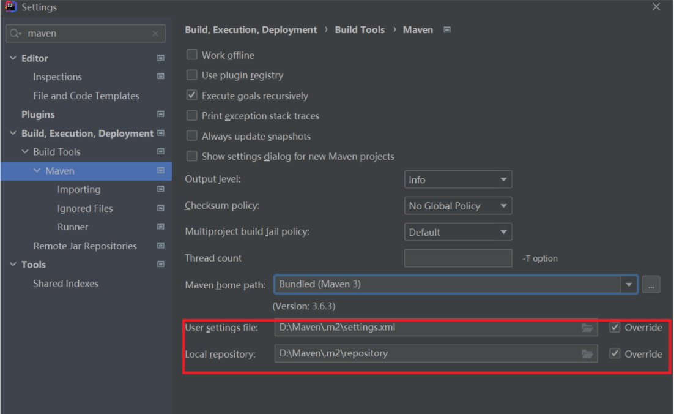Select File and Code Templates
The height and width of the screenshot is (414, 674).
pyautogui.click(x=86, y=96)
